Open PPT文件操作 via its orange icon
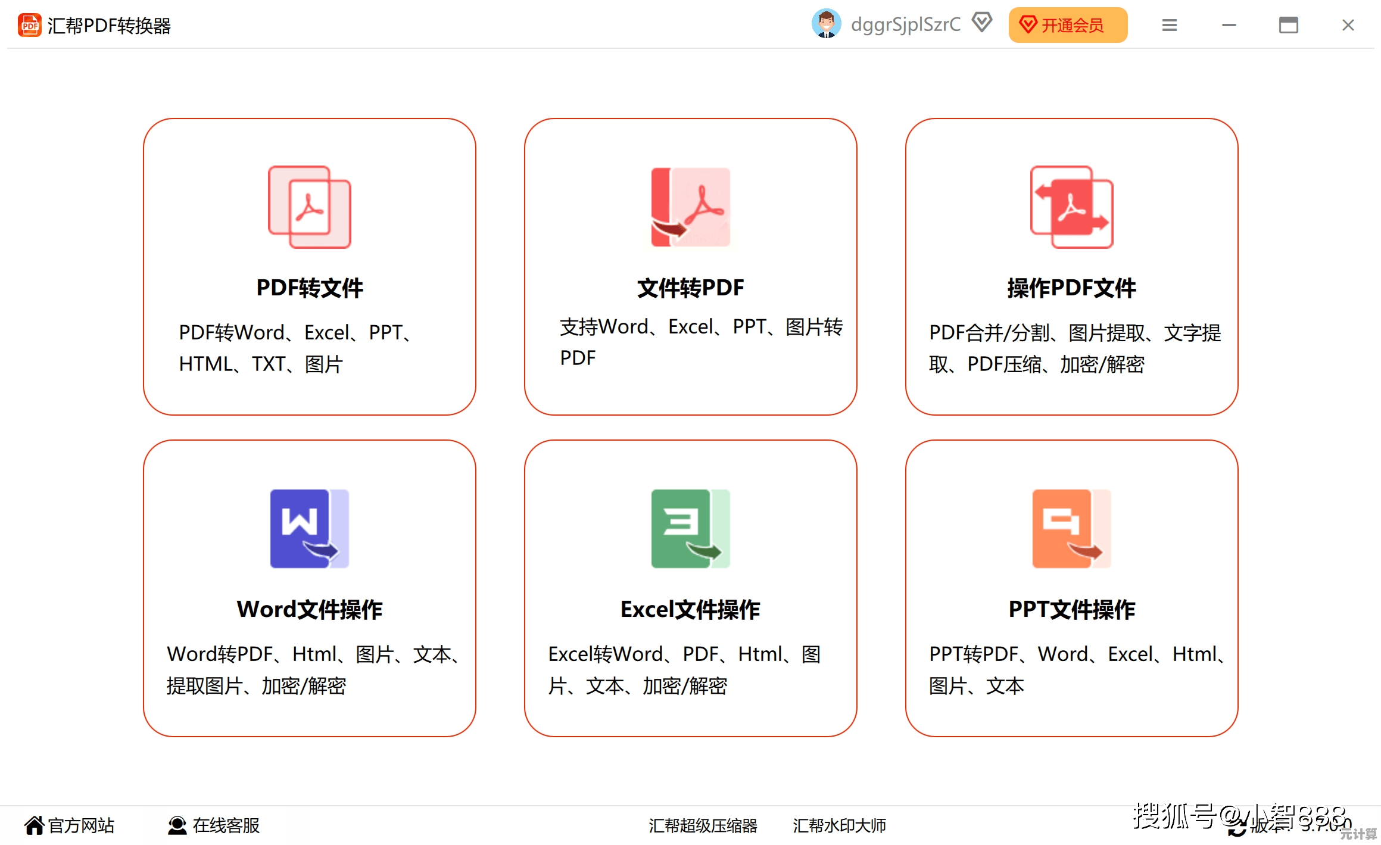Screen dimensions: 1381x845 pyautogui.click(x=1071, y=529)
